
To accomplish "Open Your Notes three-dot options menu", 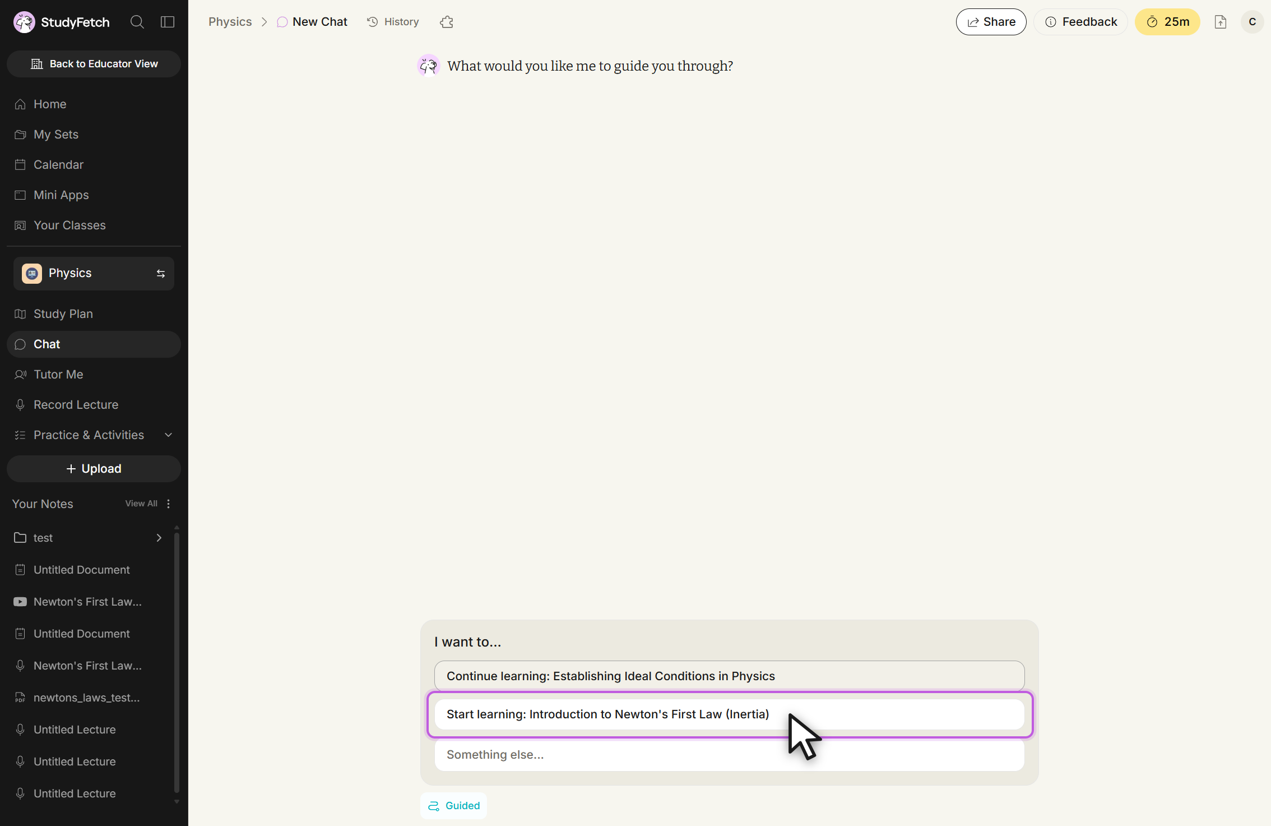I will coord(169,504).
